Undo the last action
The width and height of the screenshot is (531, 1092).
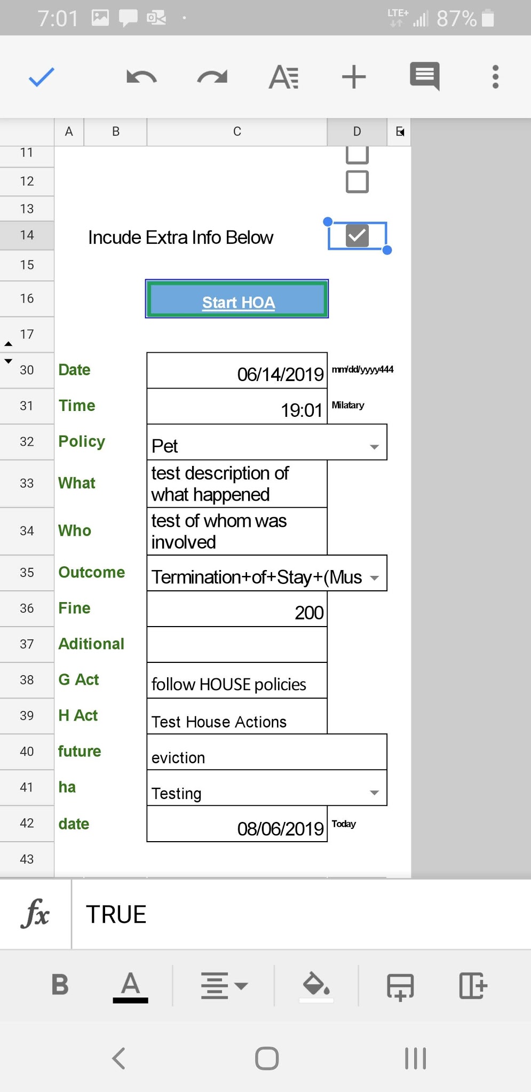point(141,77)
